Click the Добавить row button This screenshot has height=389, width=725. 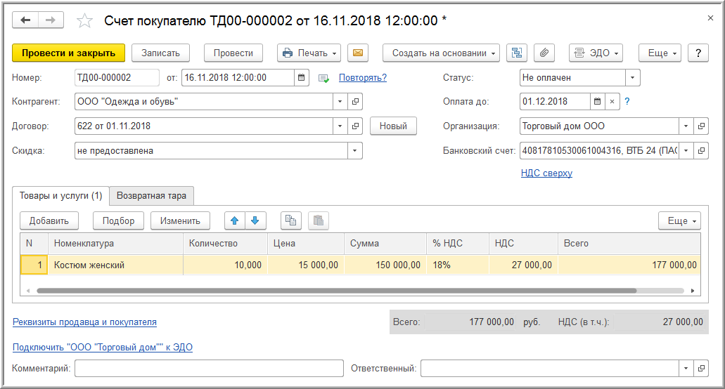49,220
